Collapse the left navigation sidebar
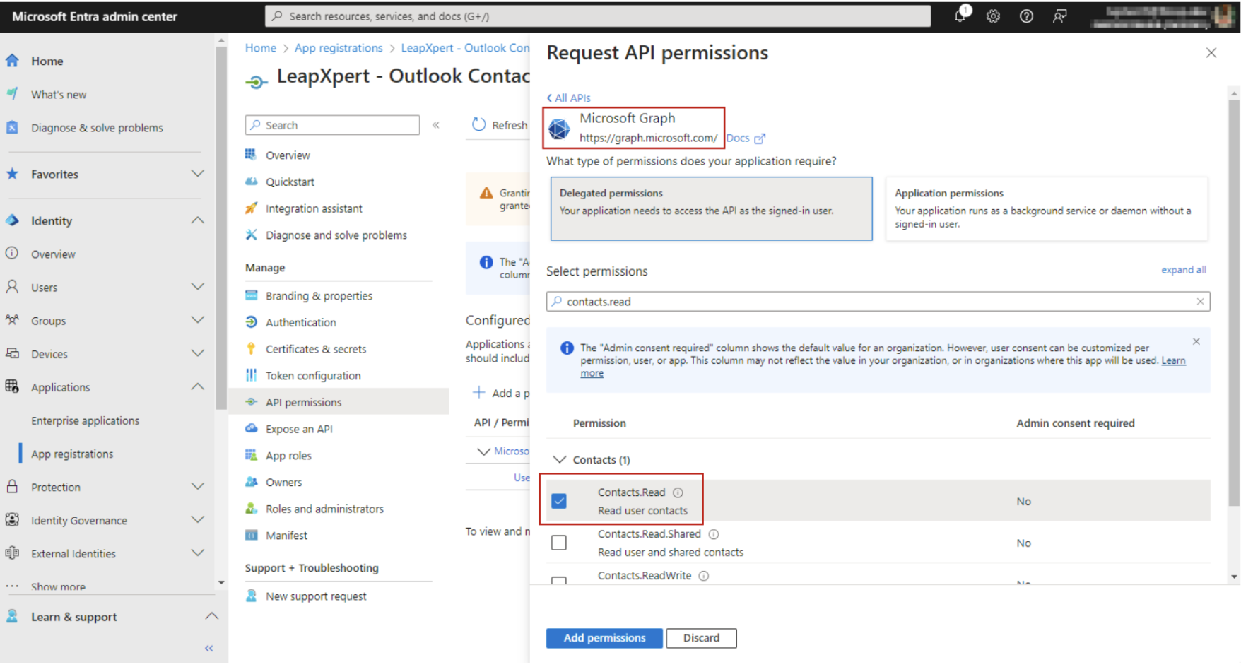Image resolution: width=1241 pixels, height=667 pixels. (209, 648)
